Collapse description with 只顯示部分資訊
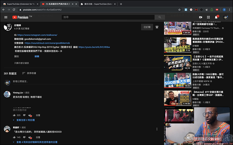Screen dimensions: 233x145 (x=22, y=63)
